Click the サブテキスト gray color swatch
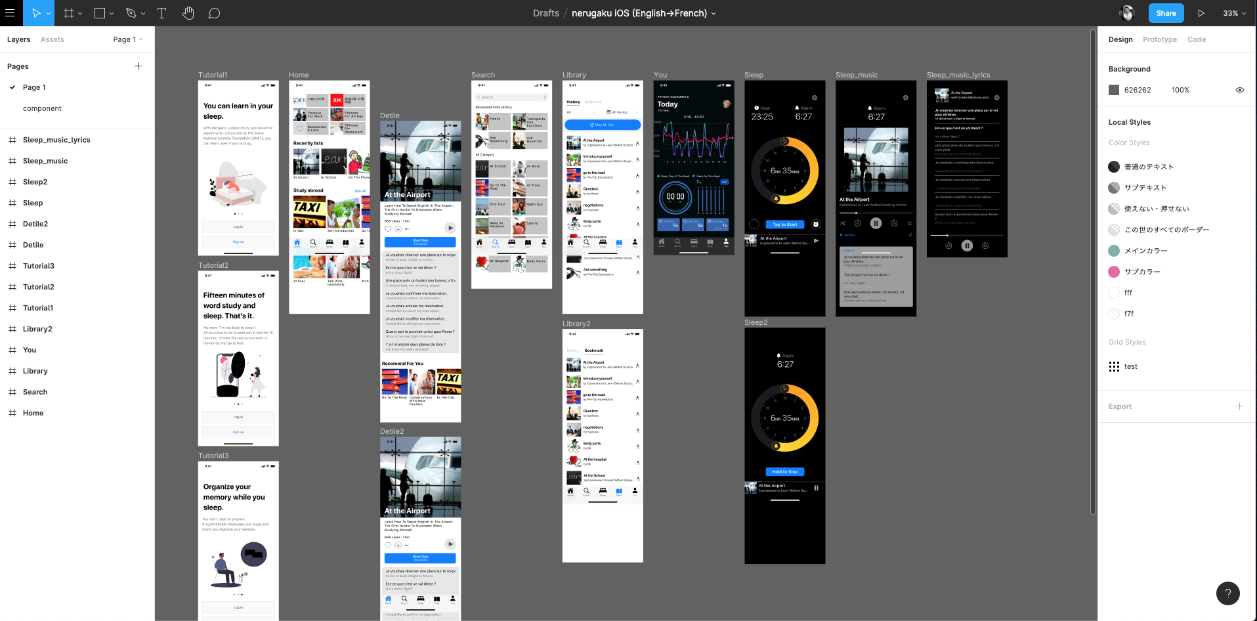 click(1114, 188)
